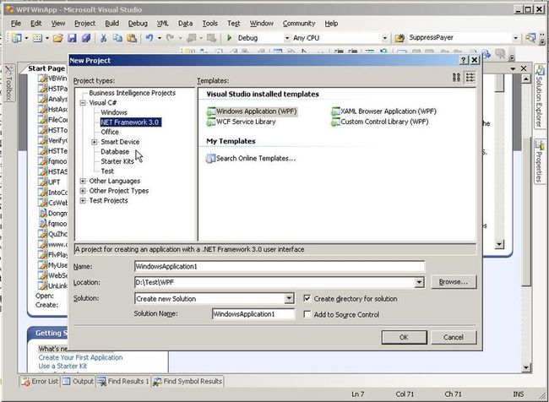This screenshot has width=549, height=402.
Task: Open the Build menu
Action: click(111, 24)
